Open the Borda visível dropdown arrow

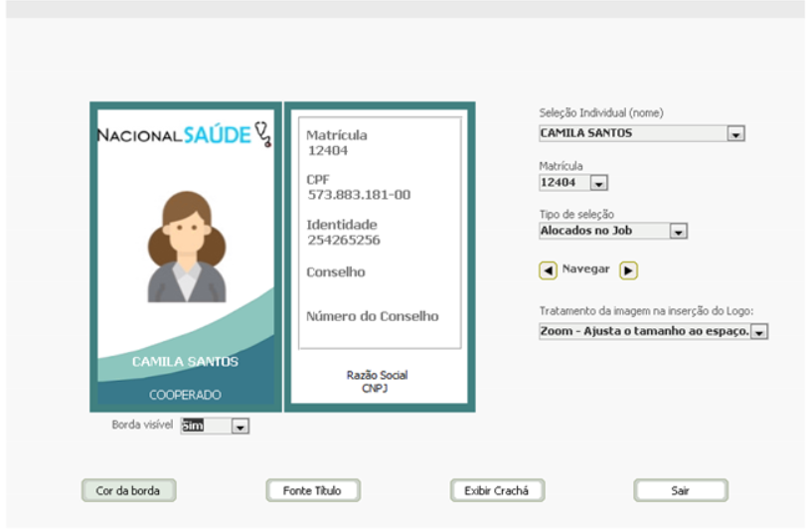[x=240, y=426]
